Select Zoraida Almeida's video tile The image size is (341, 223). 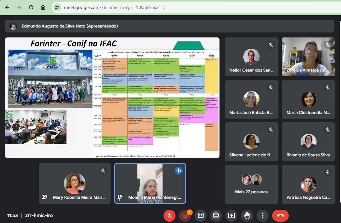308,57
